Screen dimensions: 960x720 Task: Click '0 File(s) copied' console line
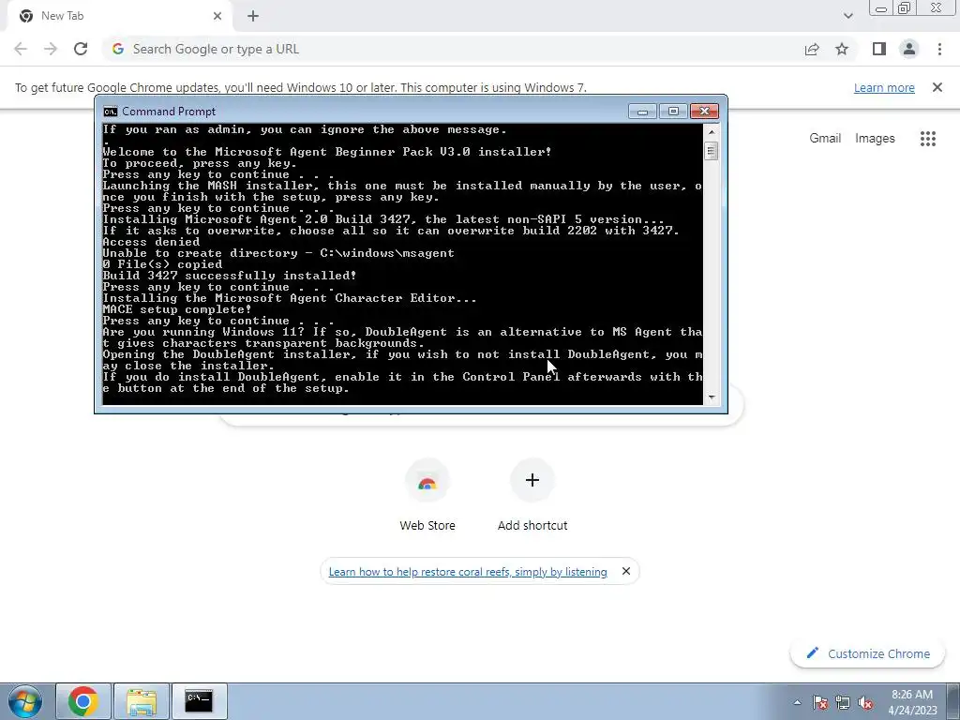[x=162, y=264]
